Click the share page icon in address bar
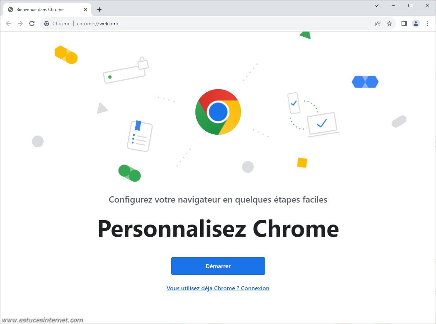The image size is (436, 324). 378,23
